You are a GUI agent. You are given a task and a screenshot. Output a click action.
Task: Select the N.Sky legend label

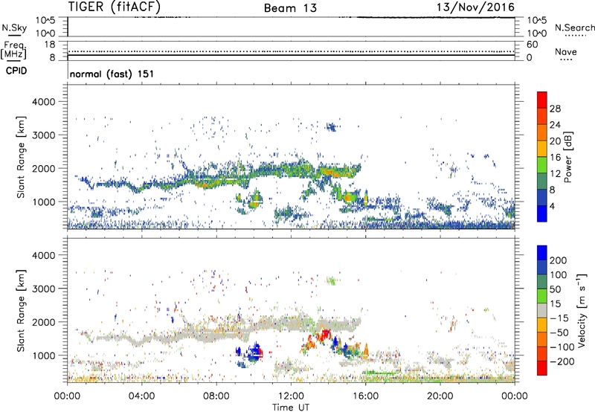[x=14, y=28]
